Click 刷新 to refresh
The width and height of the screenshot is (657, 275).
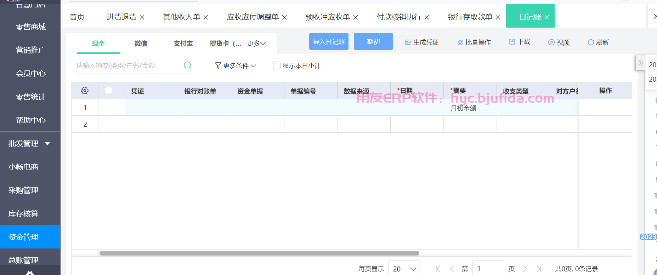598,42
